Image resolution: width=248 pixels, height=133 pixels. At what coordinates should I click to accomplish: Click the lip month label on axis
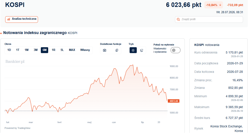pyautogui.click(x=143, y=122)
